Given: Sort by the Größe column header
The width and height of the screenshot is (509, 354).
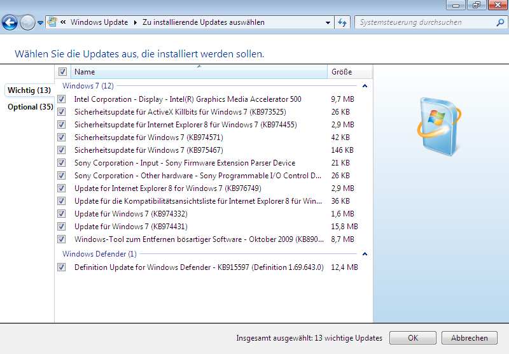Looking at the screenshot, I should pyautogui.click(x=349, y=72).
